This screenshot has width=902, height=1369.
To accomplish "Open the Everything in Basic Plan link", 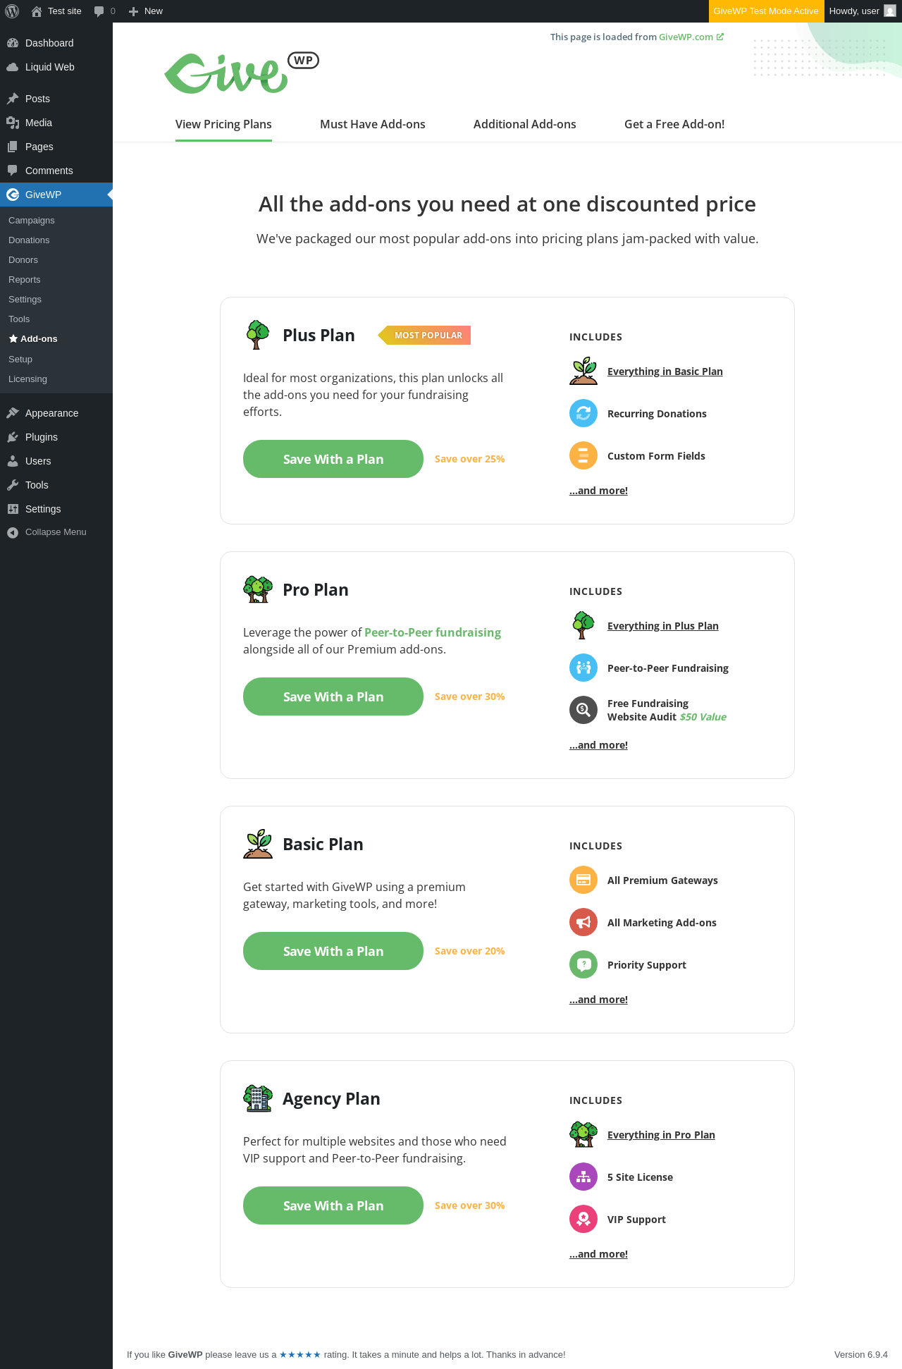I will click(x=665, y=372).
